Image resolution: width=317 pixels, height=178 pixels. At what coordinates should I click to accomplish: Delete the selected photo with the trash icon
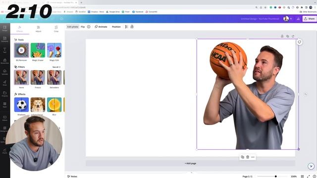click(x=248, y=157)
